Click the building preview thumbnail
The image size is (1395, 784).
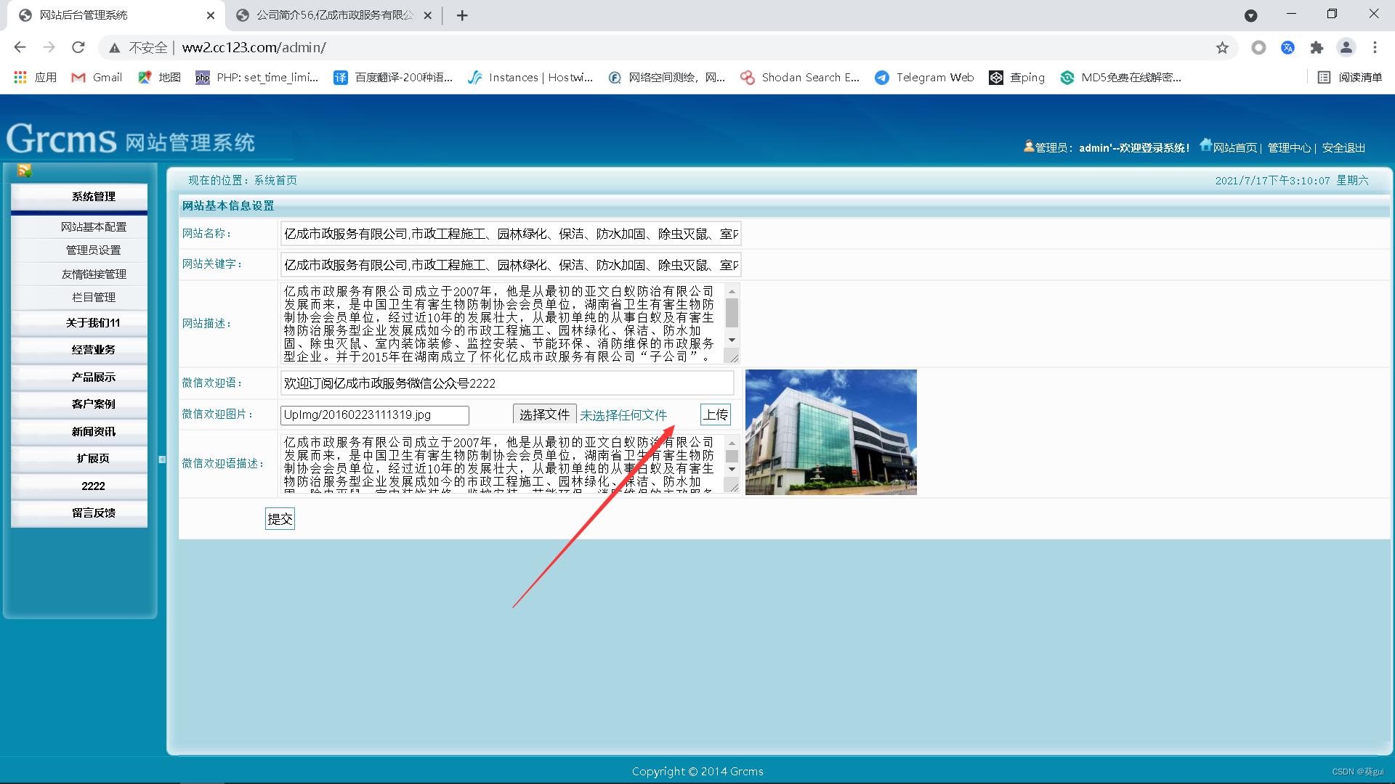(830, 433)
